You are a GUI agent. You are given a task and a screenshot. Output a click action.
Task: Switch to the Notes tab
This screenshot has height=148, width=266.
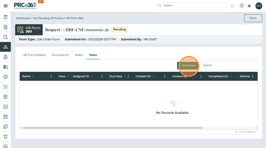click(79, 55)
